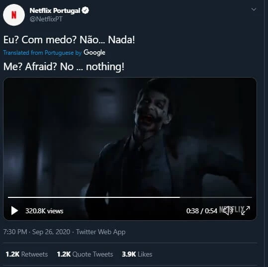Click the Netflix Portugal display name
The width and height of the screenshot is (268, 267).
coord(55,10)
